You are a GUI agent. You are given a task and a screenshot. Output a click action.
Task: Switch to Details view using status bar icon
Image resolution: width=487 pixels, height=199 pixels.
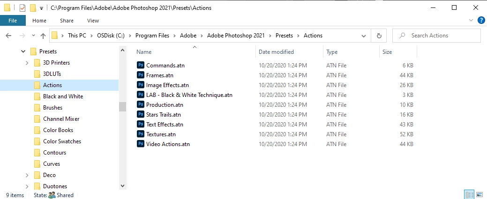[470, 195]
